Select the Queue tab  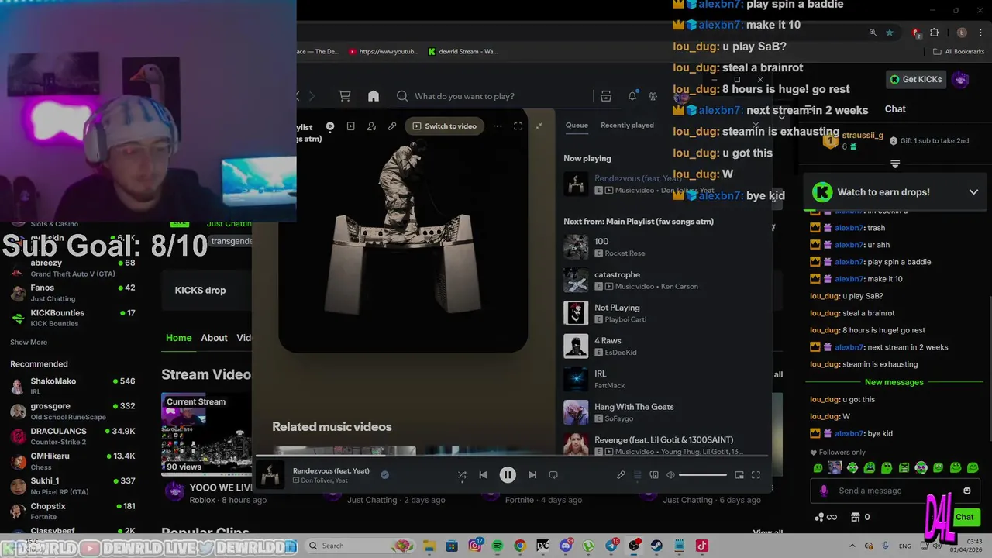577,125
